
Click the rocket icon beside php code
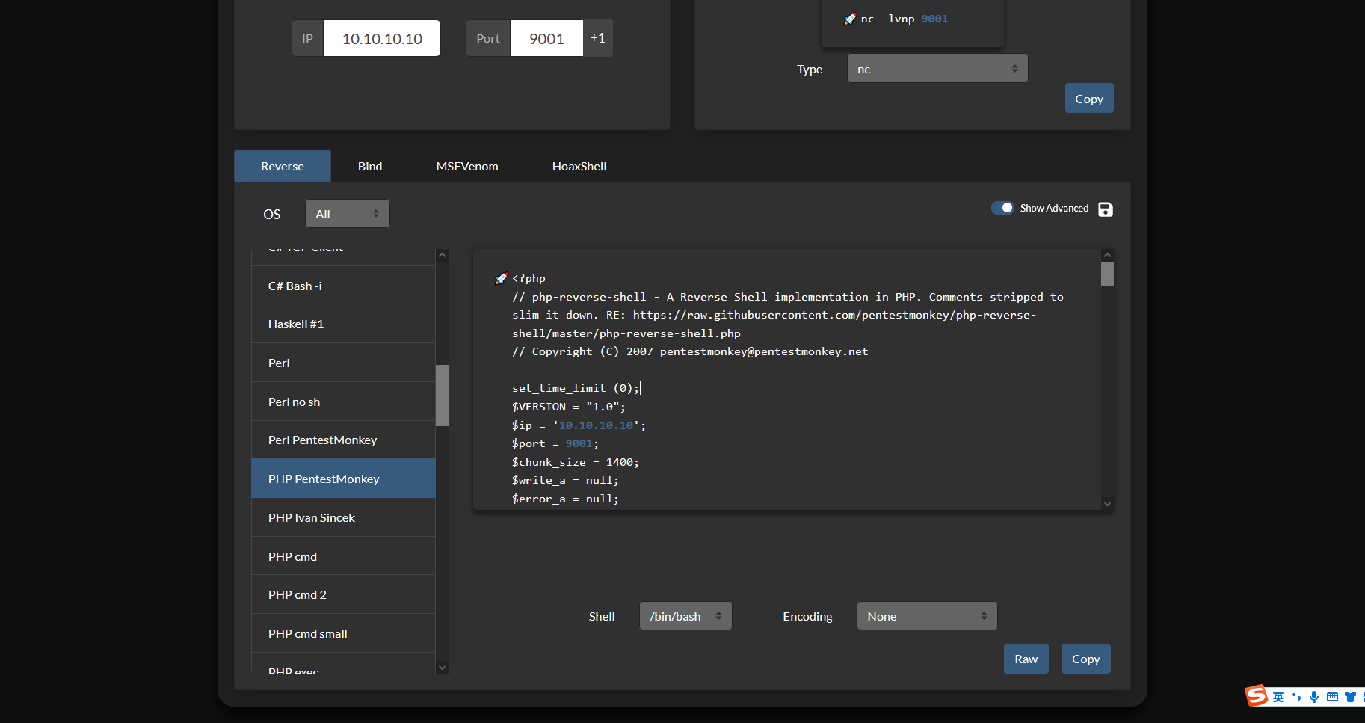click(x=502, y=278)
